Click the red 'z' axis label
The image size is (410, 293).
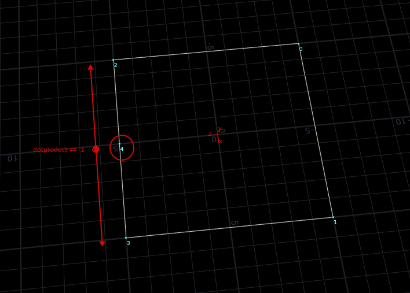tap(210, 133)
